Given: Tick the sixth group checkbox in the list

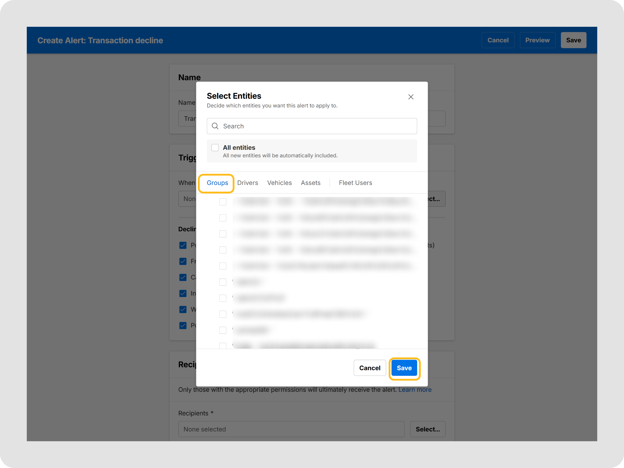Looking at the screenshot, I should (x=223, y=282).
